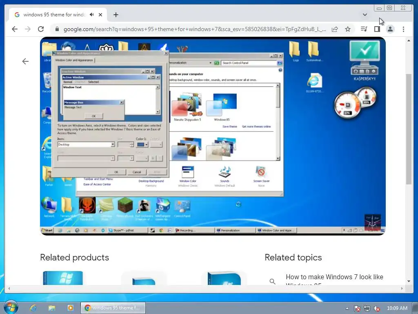Open the large Windows 95 theme preview image
Viewport: 418px width, 314px height.
point(213,136)
